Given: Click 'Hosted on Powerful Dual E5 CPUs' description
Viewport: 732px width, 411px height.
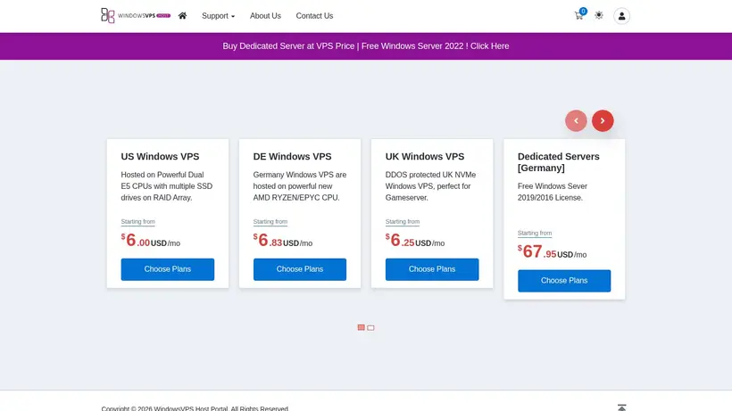Looking at the screenshot, I should [167, 186].
